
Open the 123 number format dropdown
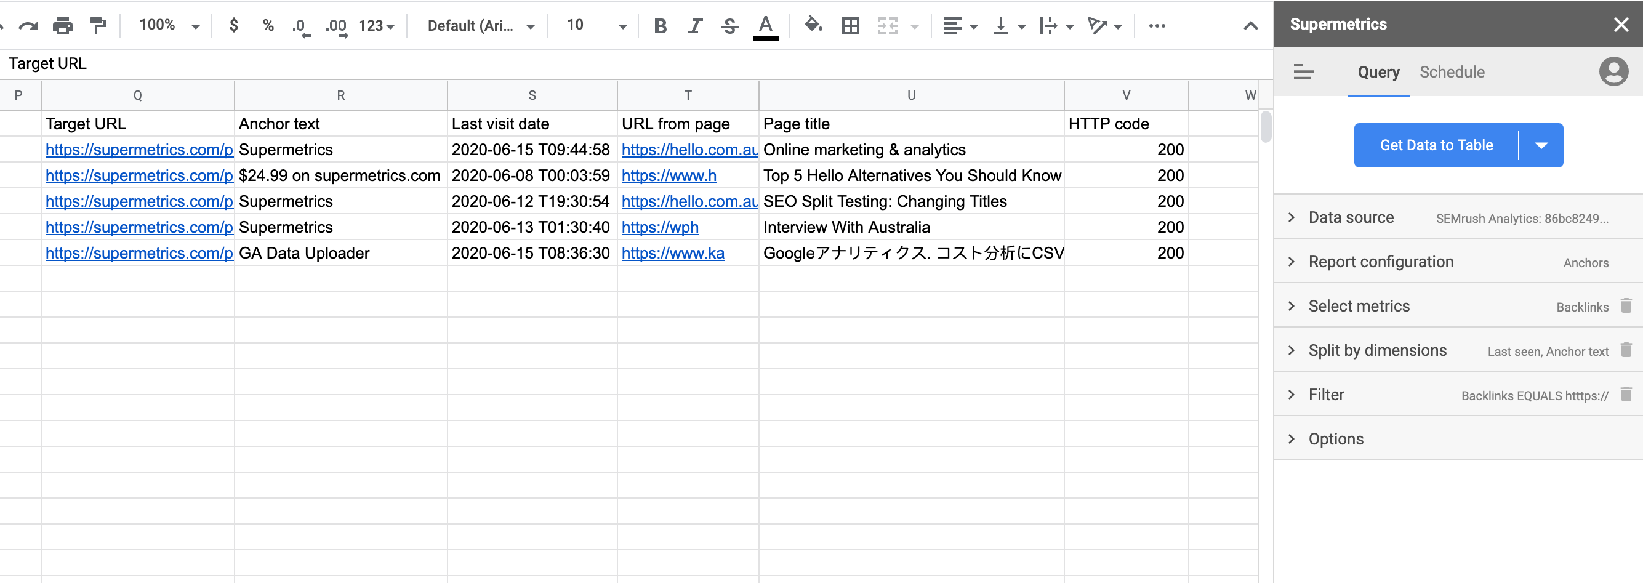click(x=376, y=26)
